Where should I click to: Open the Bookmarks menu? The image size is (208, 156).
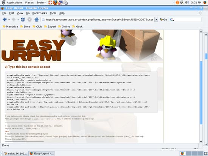coord(40,13)
